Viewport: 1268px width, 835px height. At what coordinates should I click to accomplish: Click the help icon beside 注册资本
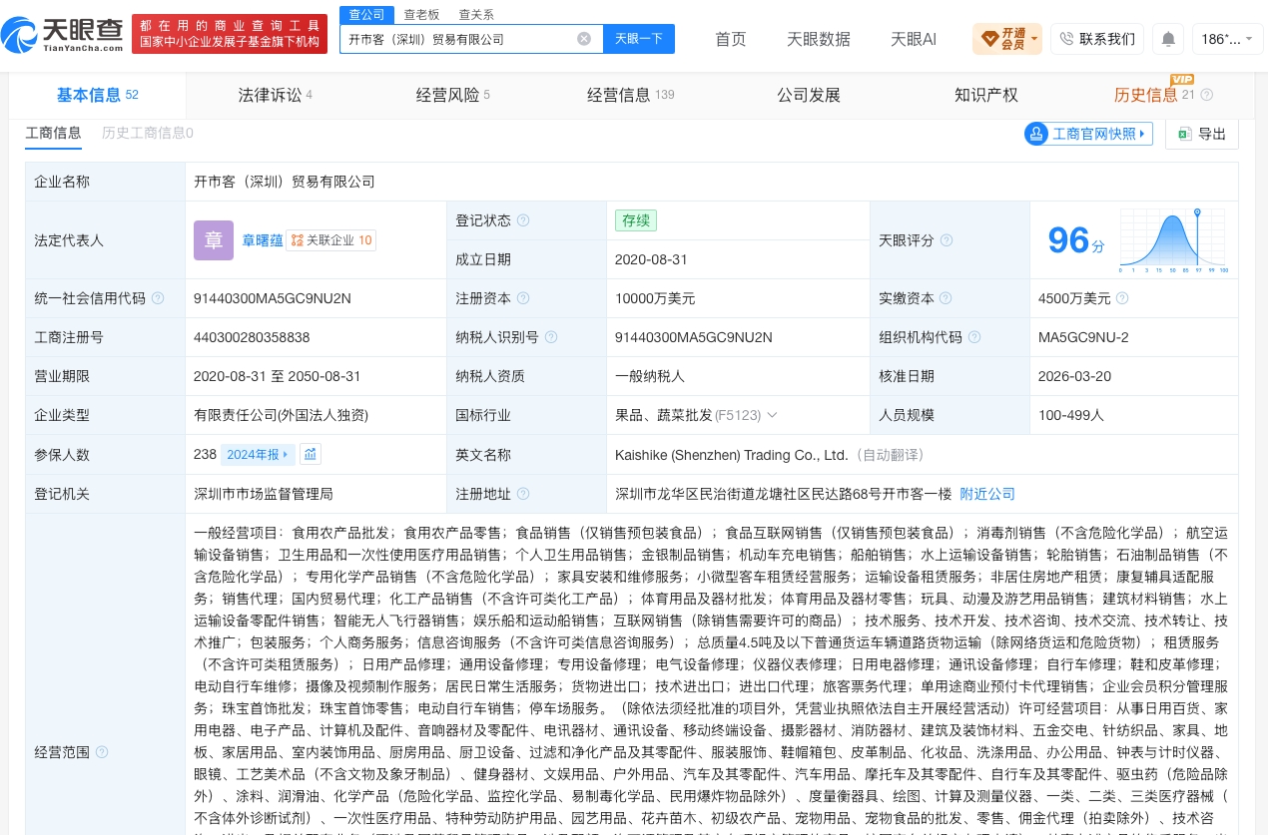(523, 298)
